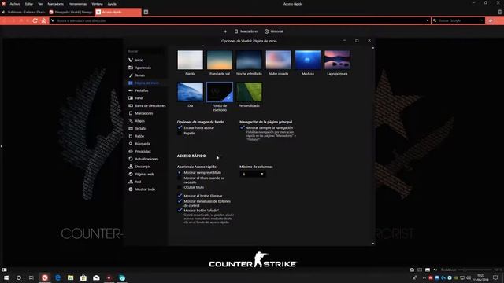
Task: Open Editar menu
Action: point(29,4)
